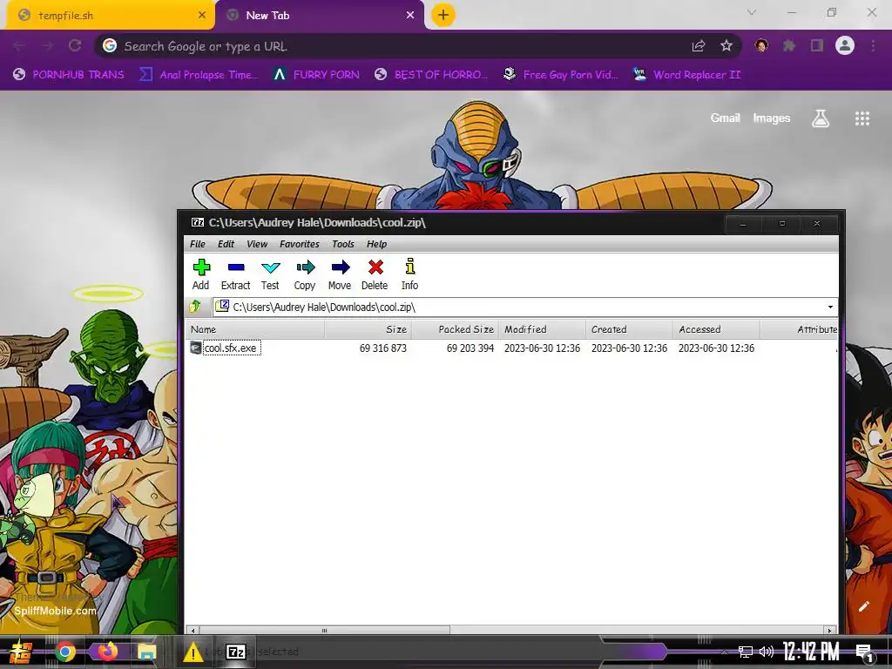
Task: Click the yellow warning icon in taskbar
Action: 193,652
